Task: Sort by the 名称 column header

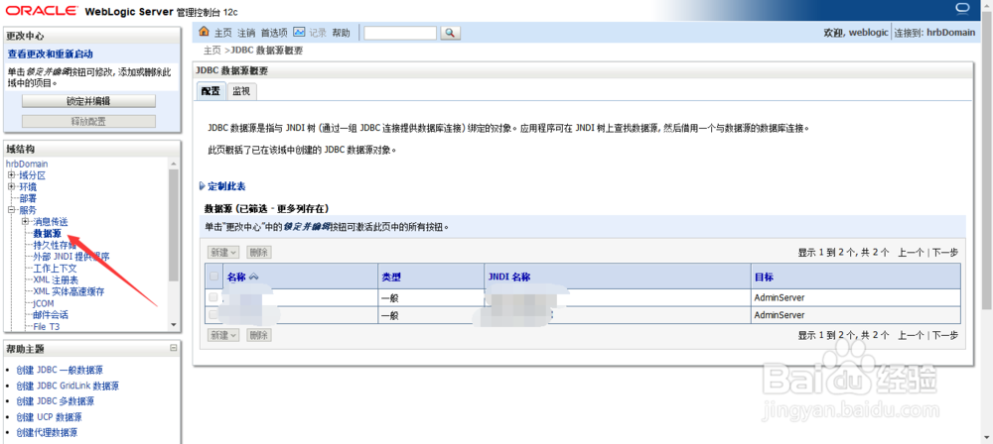Action: coord(236,277)
